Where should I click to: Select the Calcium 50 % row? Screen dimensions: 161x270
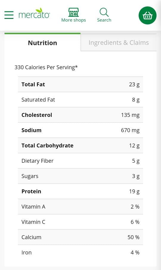point(80,237)
